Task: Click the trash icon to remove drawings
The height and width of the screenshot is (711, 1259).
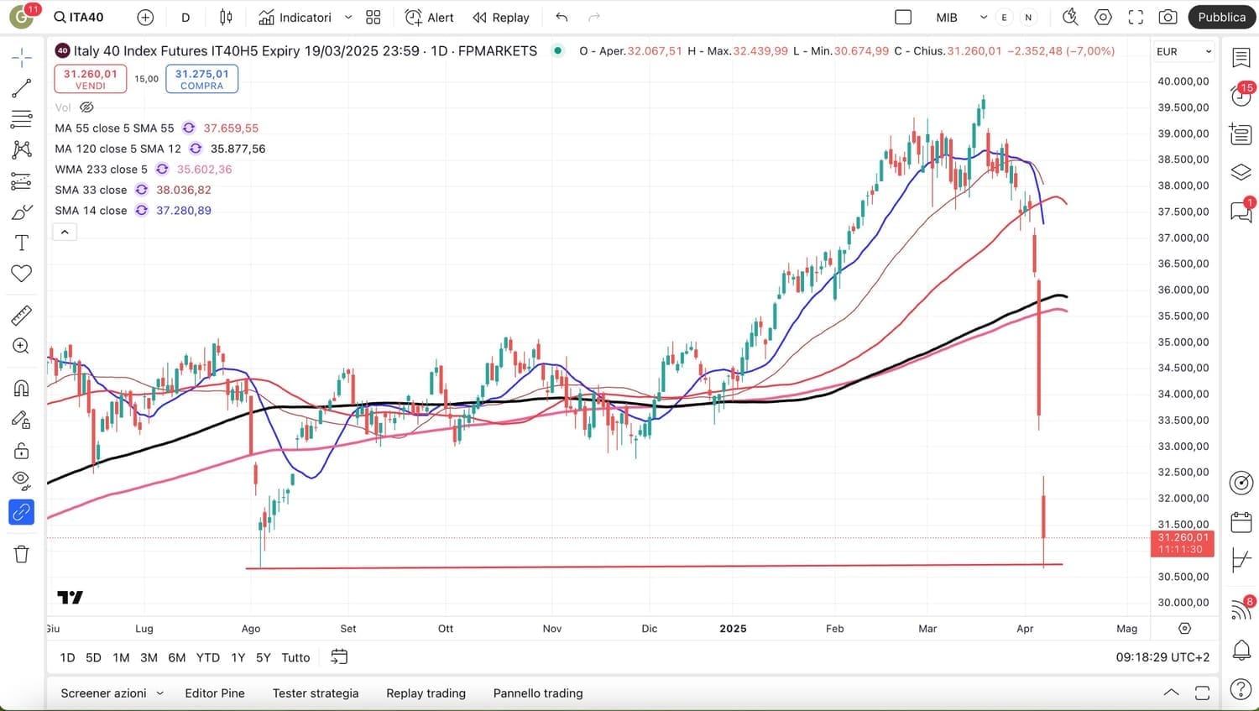Action: tap(22, 554)
